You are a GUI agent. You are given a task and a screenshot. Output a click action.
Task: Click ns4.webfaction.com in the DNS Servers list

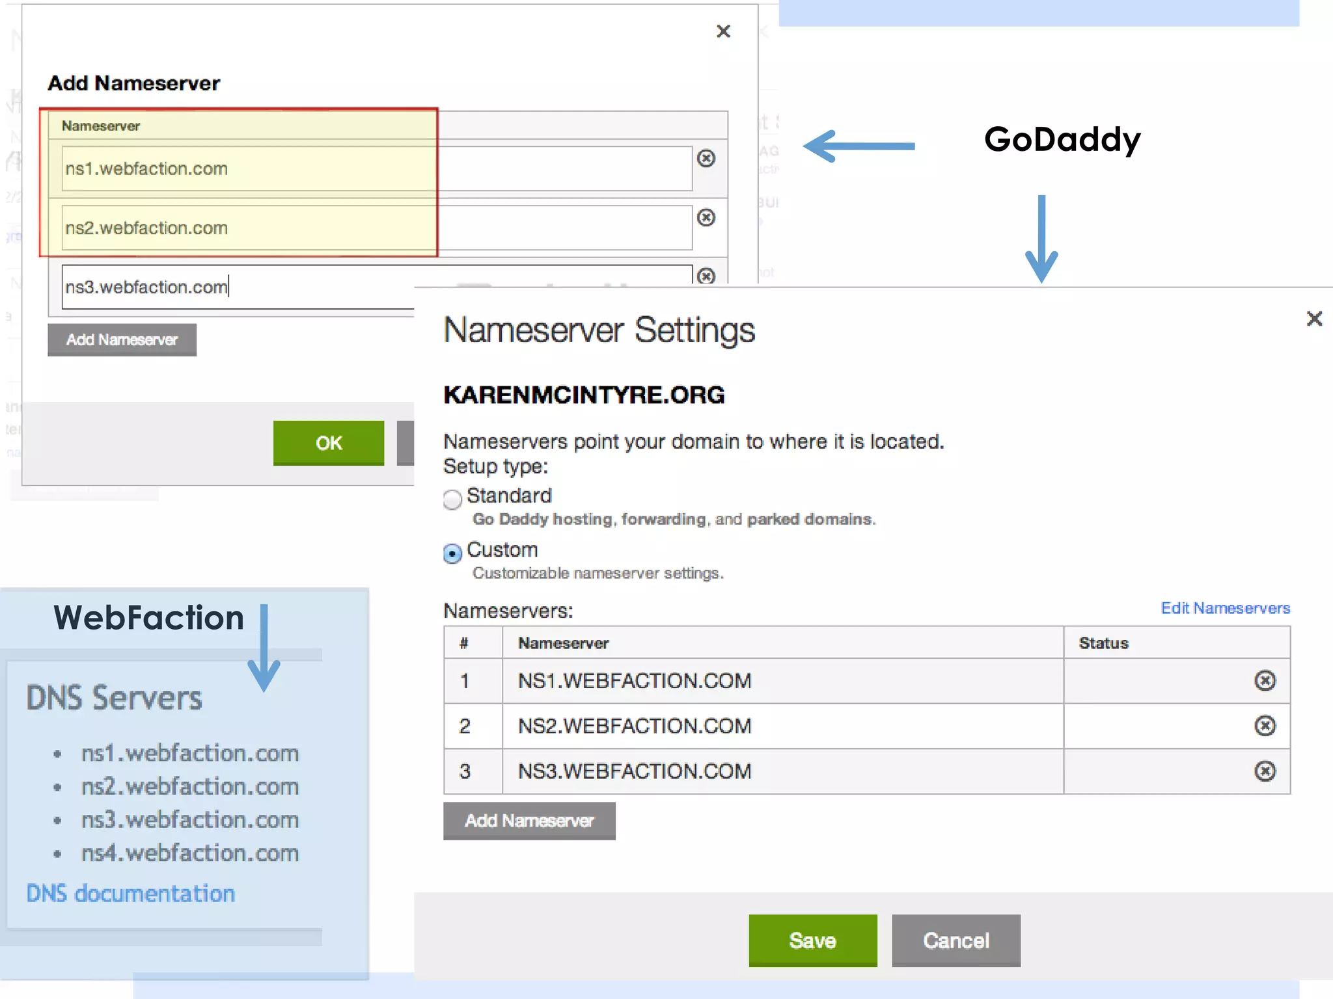[190, 853]
